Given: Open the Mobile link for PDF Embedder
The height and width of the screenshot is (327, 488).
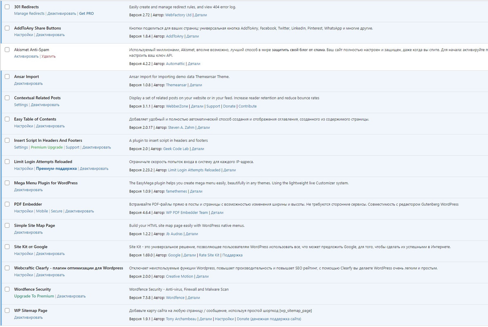Looking at the screenshot, I should coord(42,211).
